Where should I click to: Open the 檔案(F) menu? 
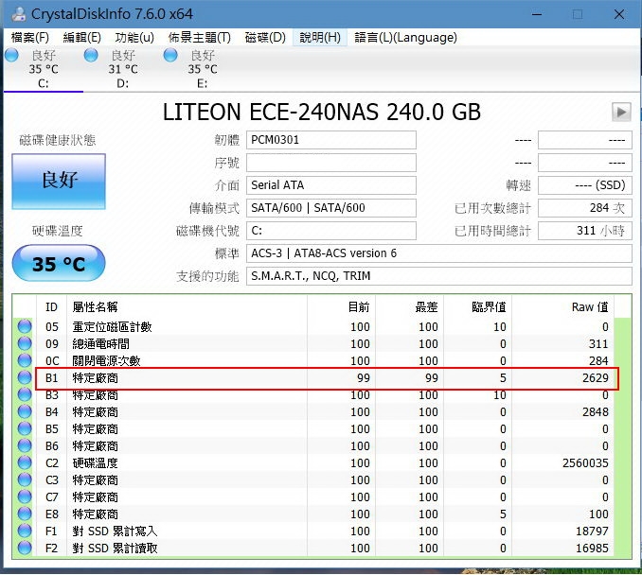[30, 38]
